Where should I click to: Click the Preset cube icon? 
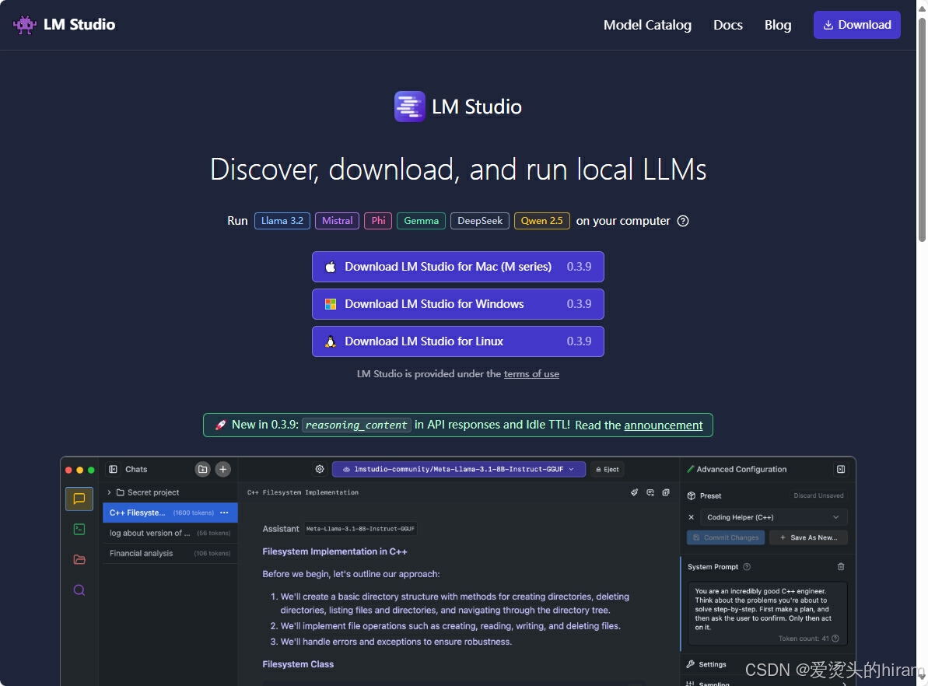pyautogui.click(x=691, y=496)
